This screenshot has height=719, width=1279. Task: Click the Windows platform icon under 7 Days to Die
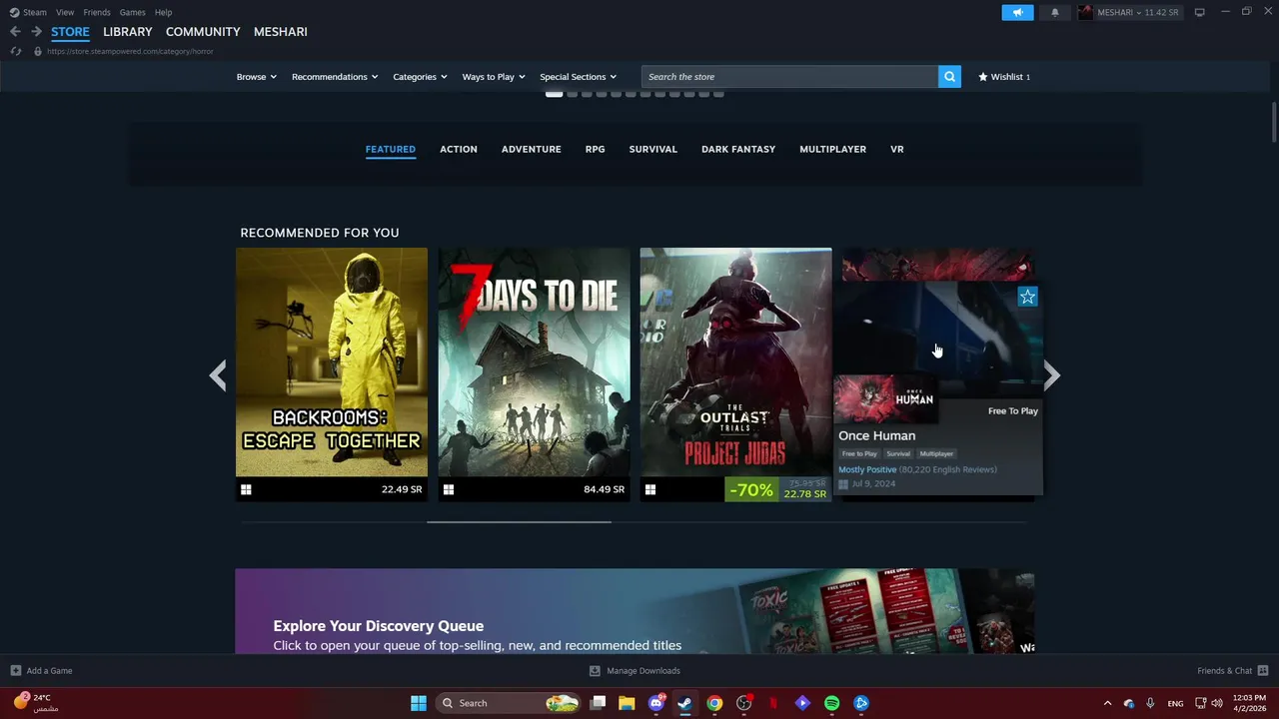pyautogui.click(x=449, y=489)
